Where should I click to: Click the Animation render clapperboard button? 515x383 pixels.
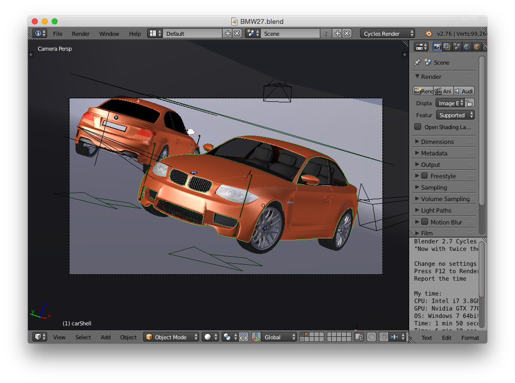(x=443, y=91)
